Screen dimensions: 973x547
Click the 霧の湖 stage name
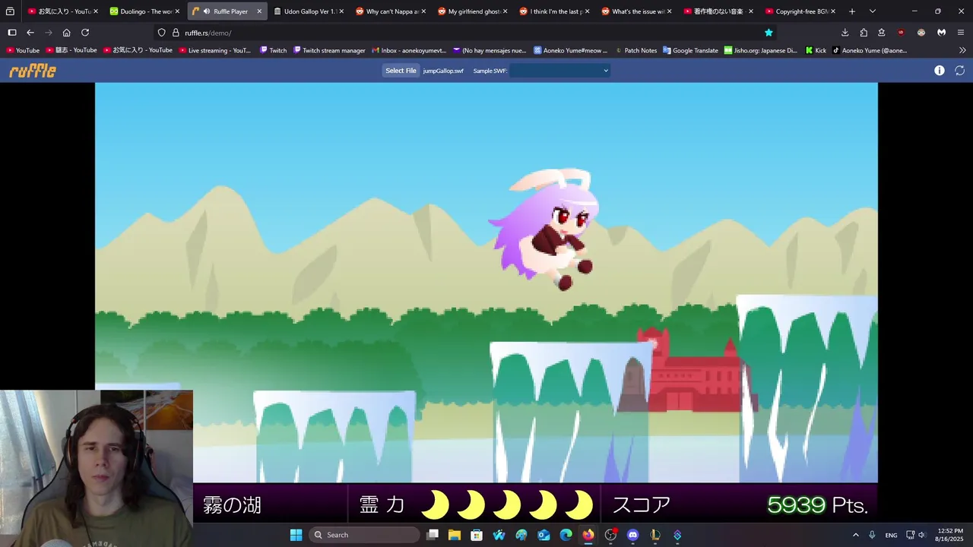click(233, 504)
